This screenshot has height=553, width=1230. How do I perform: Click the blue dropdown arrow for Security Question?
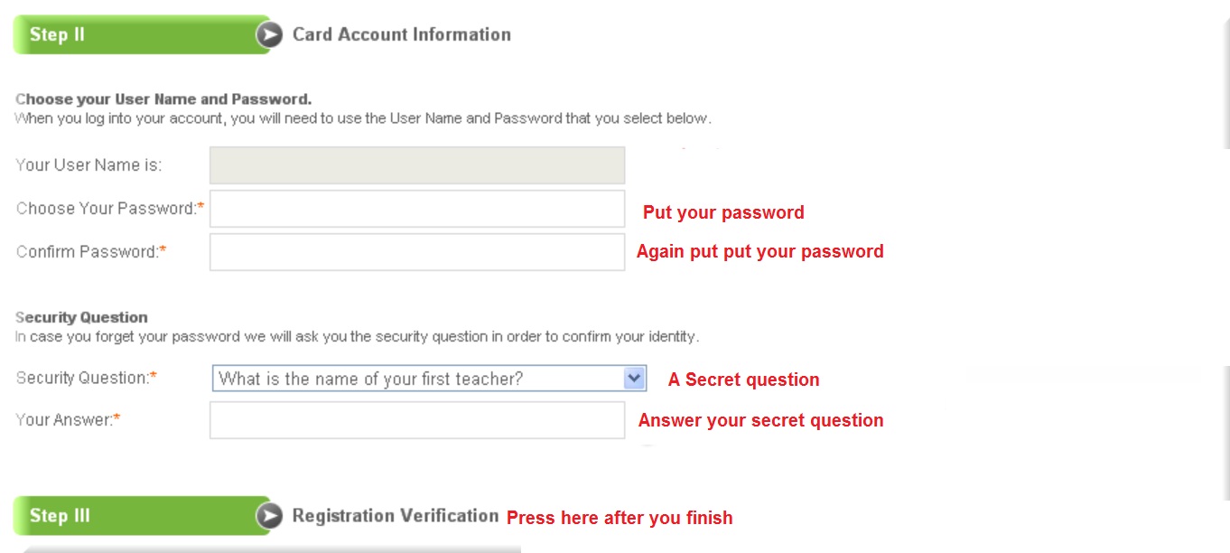pos(636,379)
